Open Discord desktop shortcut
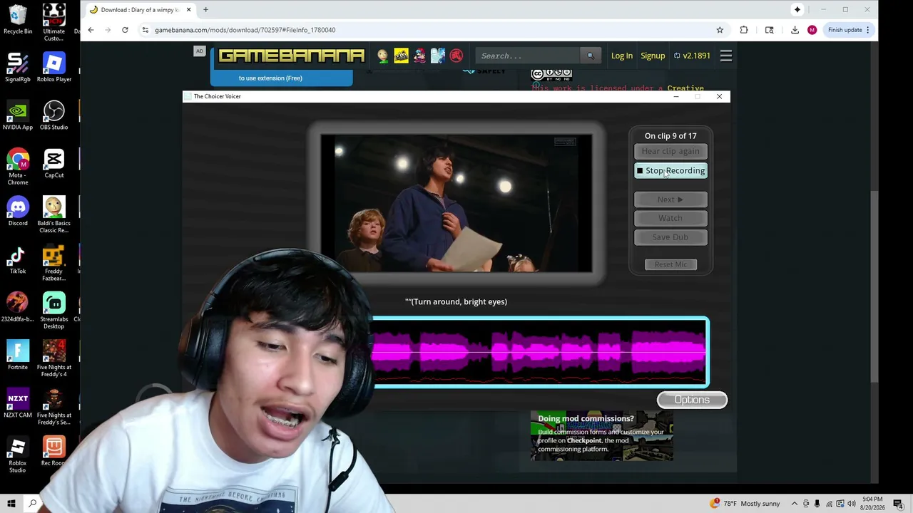Image resolution: width=913 pixels, height=513 pixels. tap(18, 212)
